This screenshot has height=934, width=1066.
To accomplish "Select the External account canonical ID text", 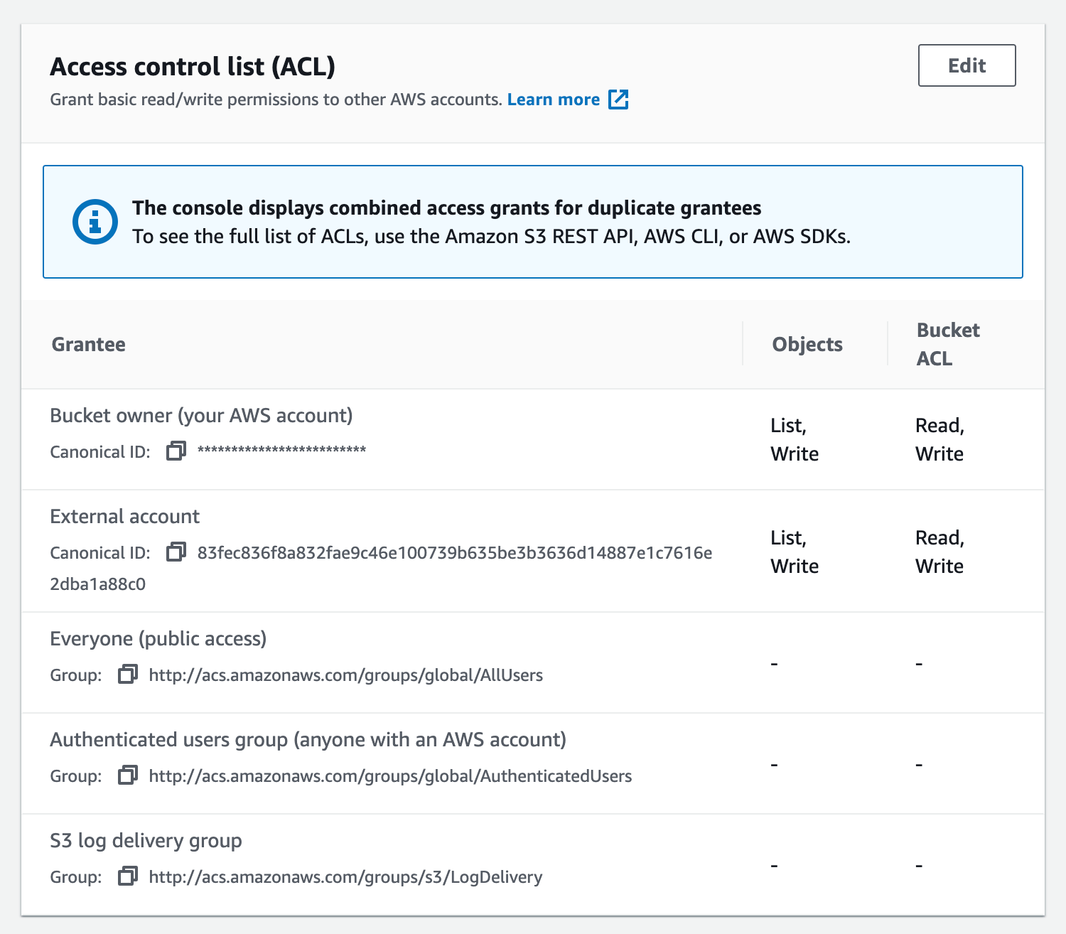I will point(454,553).
